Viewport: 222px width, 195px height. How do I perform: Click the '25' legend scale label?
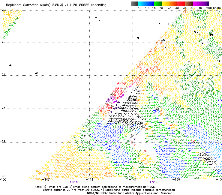click(169, 8)
